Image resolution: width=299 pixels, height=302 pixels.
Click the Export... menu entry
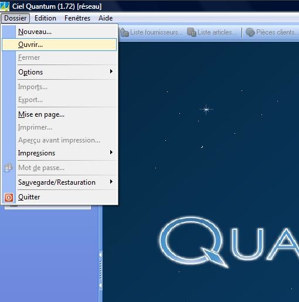coord(59,100)
